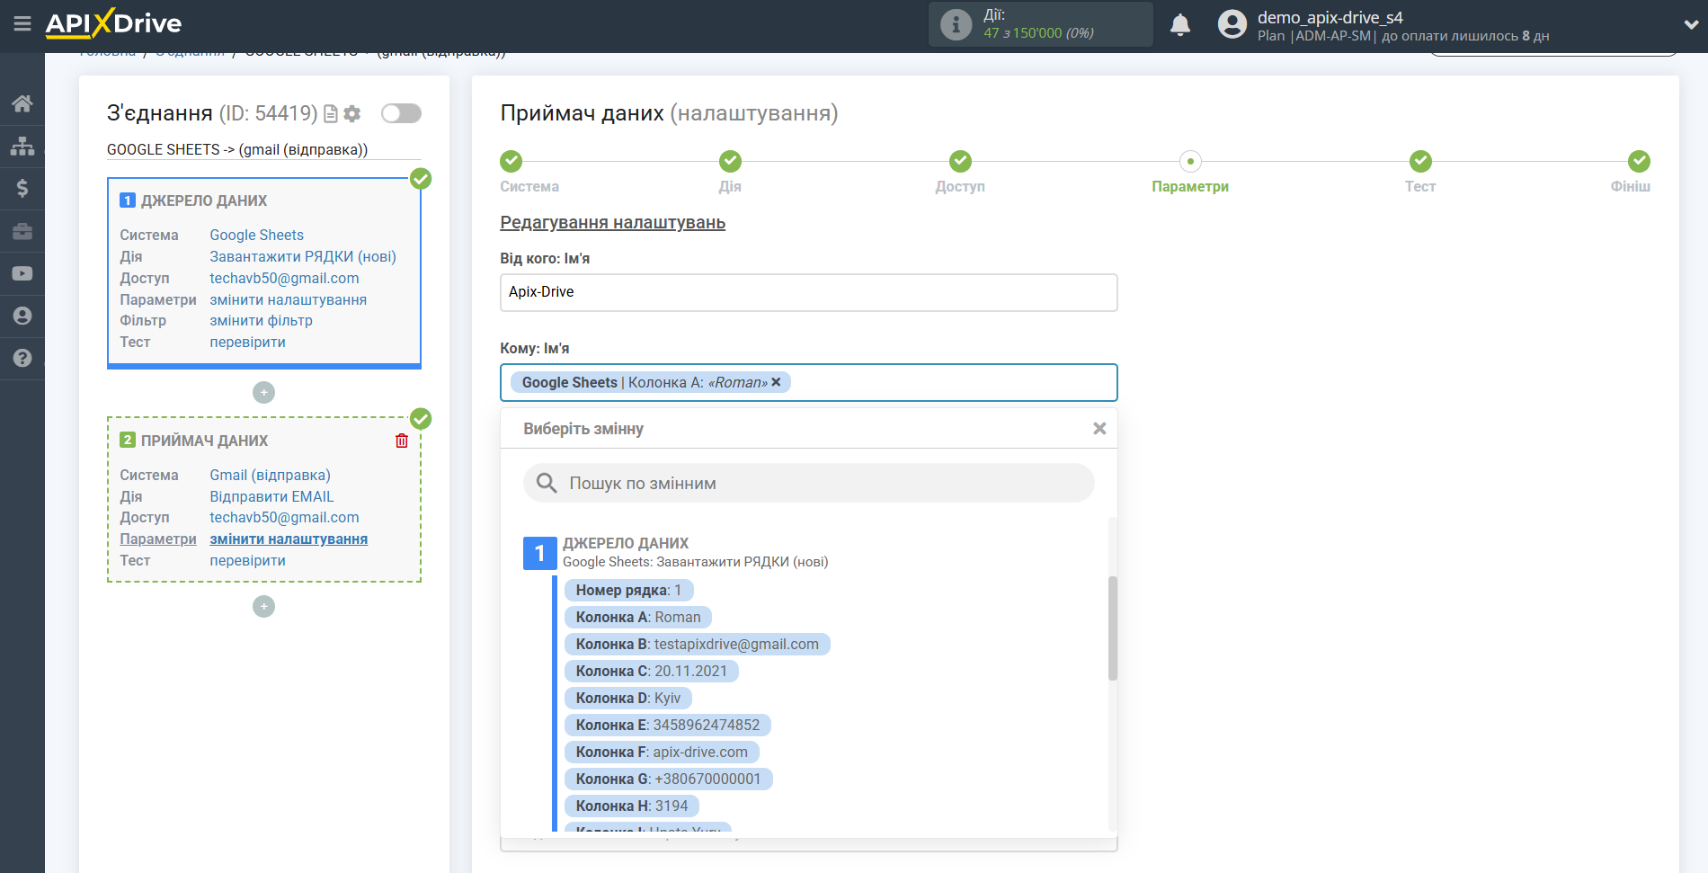Toggle the connection on/off switch
This screenshot has height=873, width=1708.
coord(401,113)
